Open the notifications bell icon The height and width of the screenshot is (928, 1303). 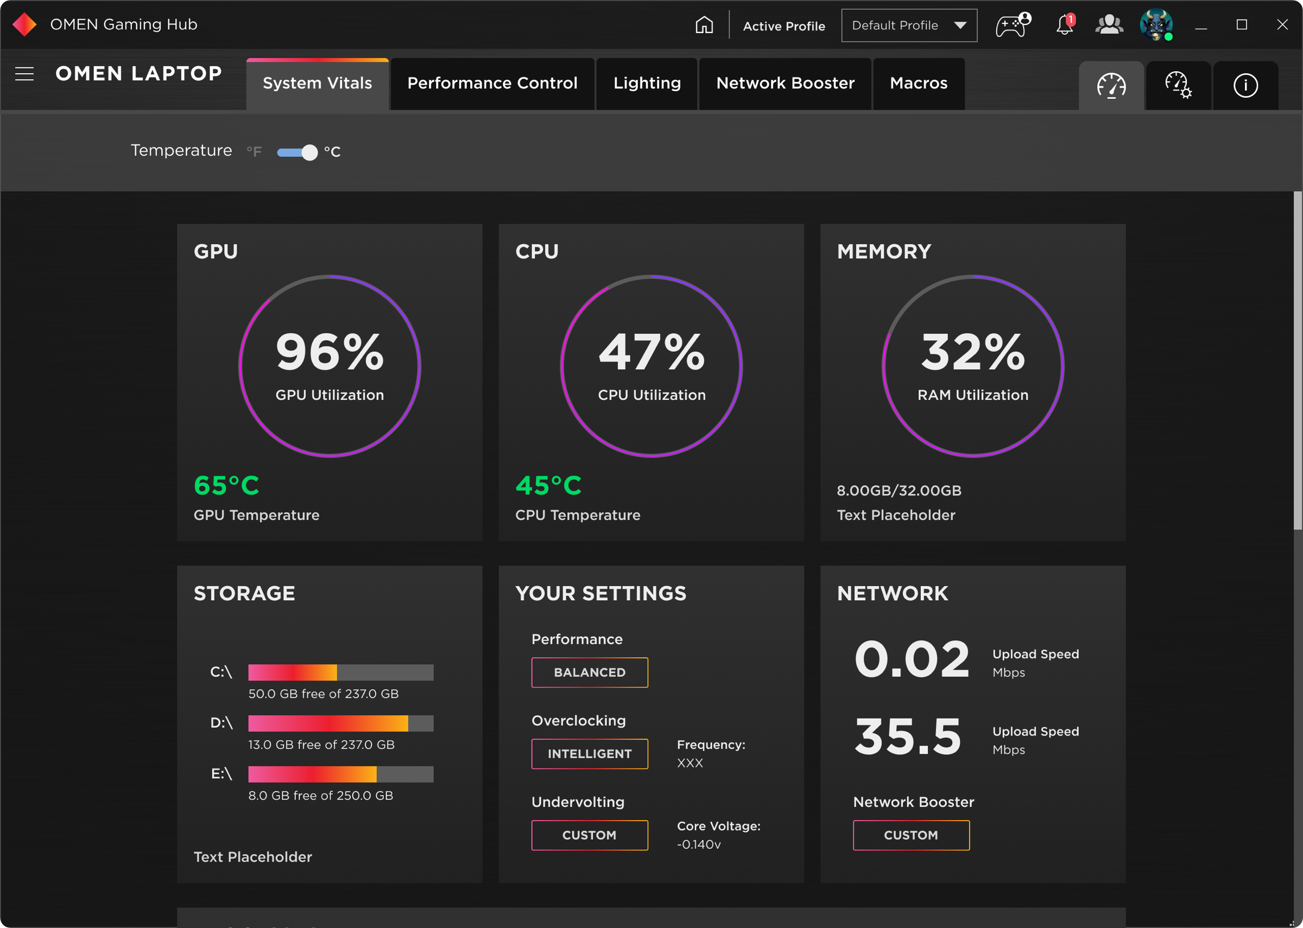[x=1064, y=25]
